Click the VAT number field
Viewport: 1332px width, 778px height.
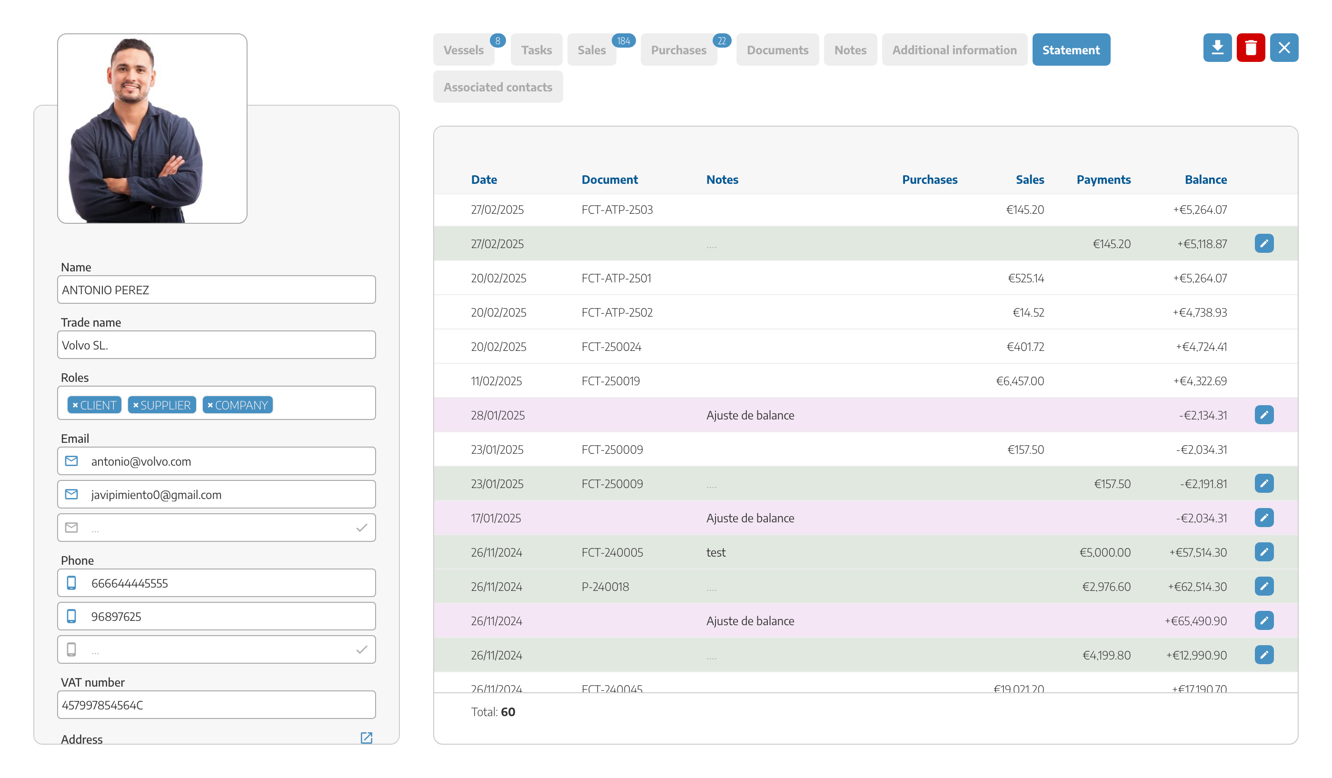click(x=216, y=705)
